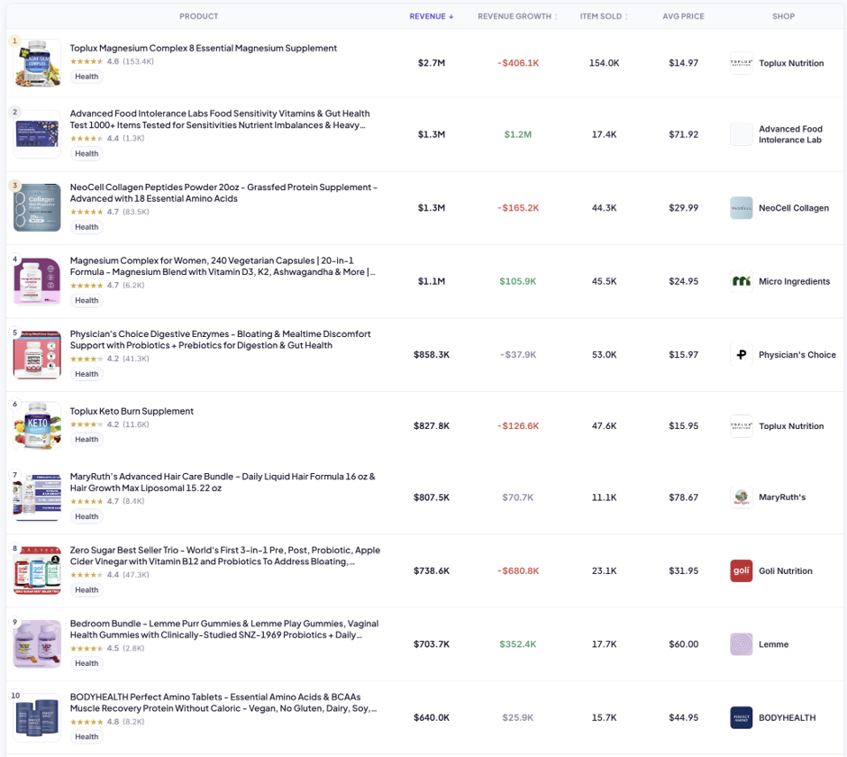
Task: Click Health tag on NeoCell Collagen row
Action: coord(87,227)
